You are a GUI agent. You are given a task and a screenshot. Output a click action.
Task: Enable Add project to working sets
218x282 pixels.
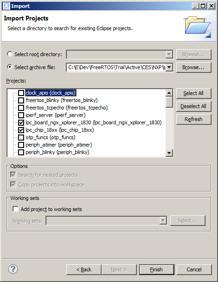pyautogui.click(x=15, y=209)
